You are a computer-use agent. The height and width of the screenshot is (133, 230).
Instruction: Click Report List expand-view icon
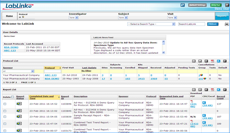point(206,90)
